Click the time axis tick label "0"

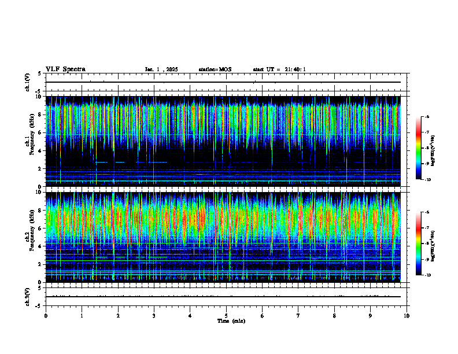(46, 316)
